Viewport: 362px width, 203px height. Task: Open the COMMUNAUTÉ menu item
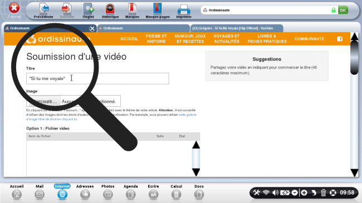coord(309,39)
